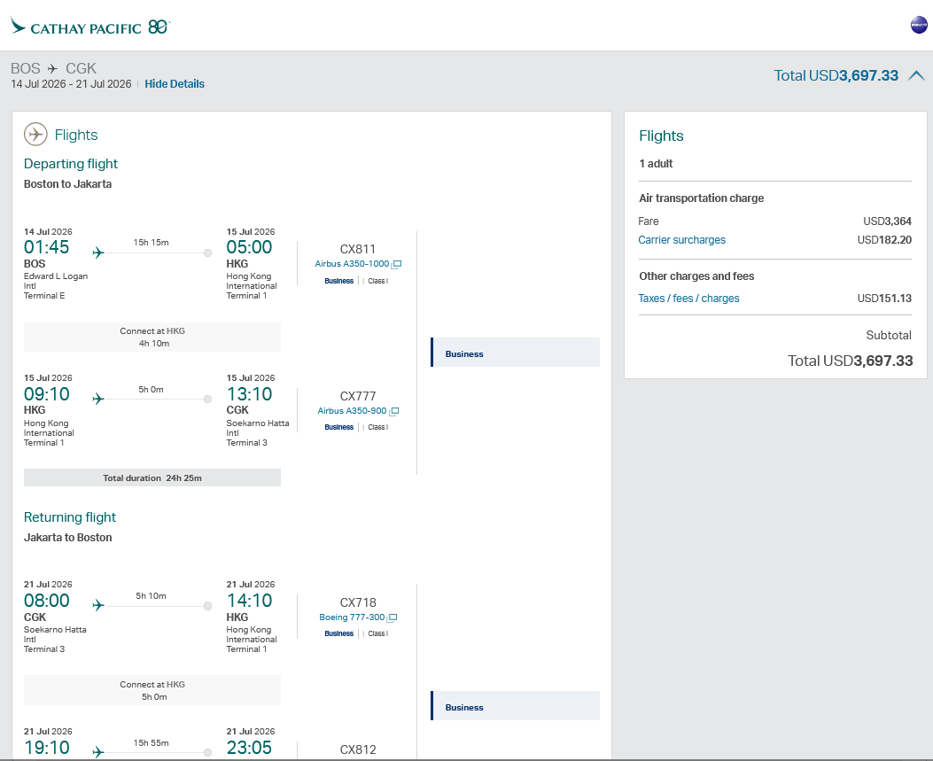Click popup icon next to Airbus A350-1000
The width and height of the screenshot is (933, 761).
[x=396, y=264]
